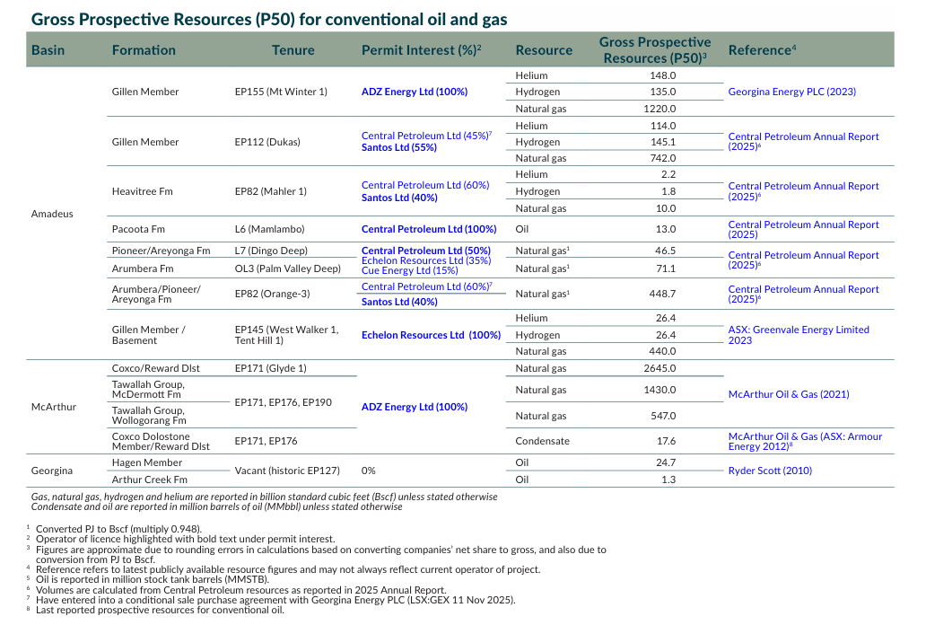Select the value '1430.0'
Viewport: 926px width, 625px height.
660,390
